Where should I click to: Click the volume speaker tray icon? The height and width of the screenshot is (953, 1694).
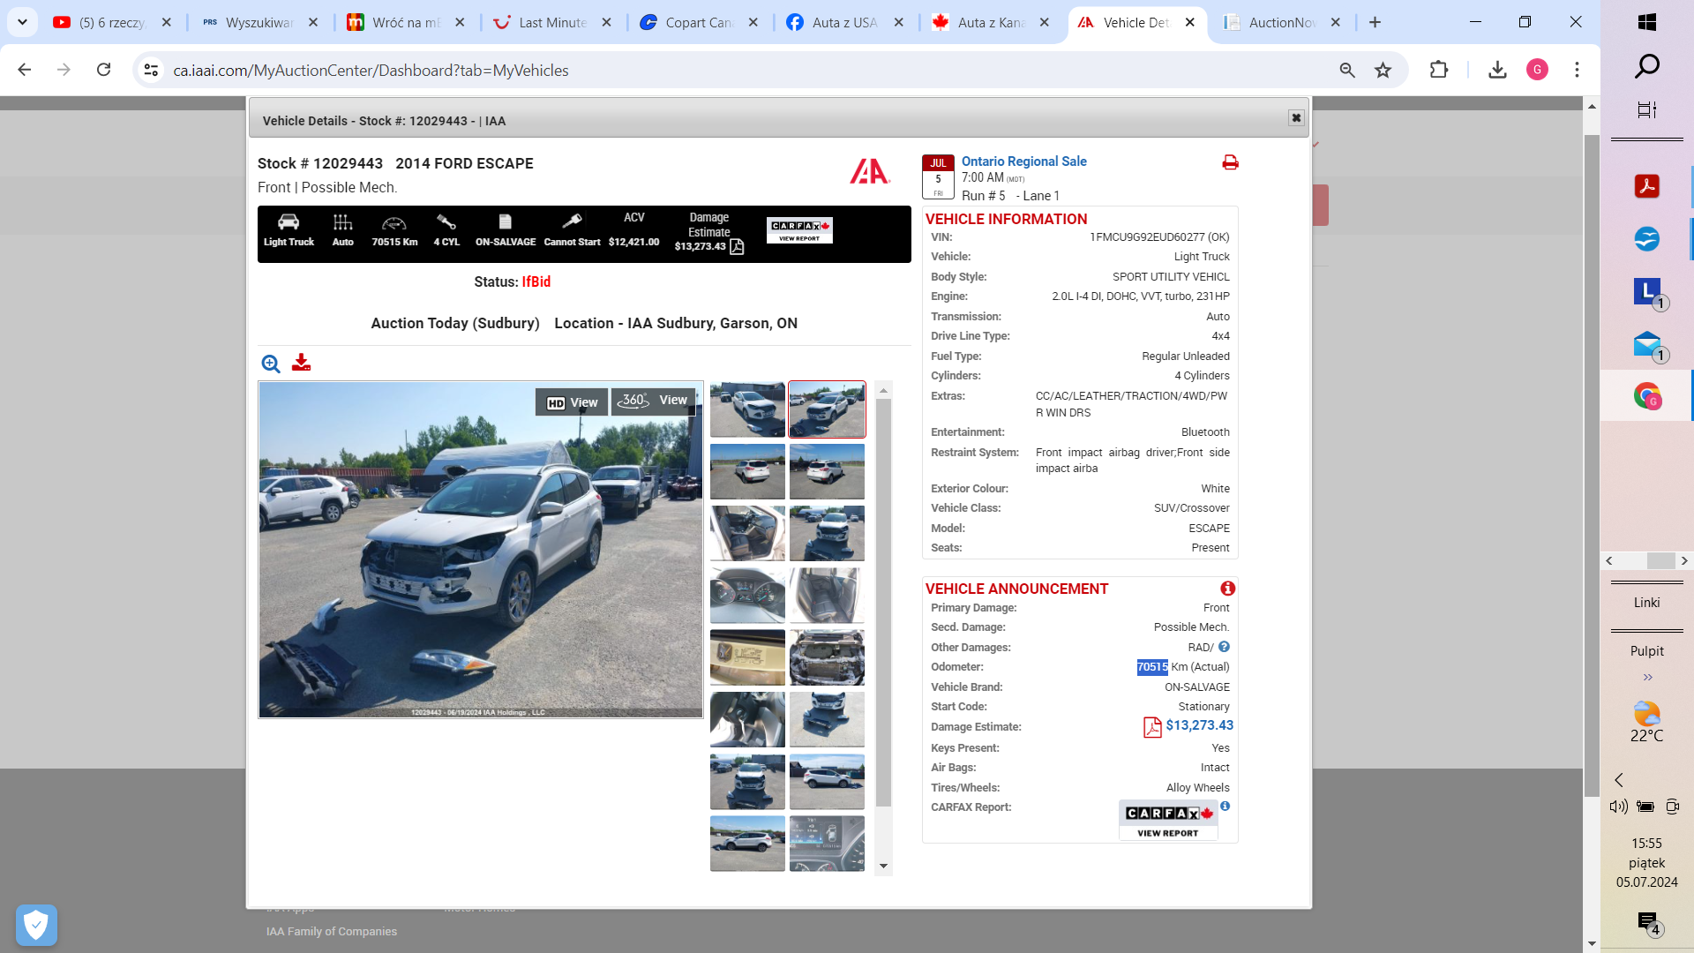[x=1618, y=807]
